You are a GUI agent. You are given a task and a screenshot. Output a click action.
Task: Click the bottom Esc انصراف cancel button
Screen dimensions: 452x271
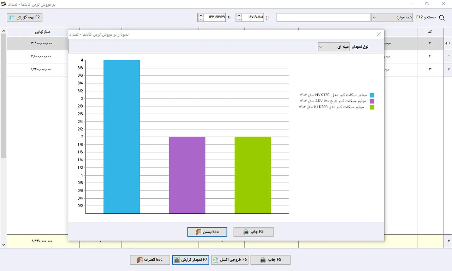point(150,260)
